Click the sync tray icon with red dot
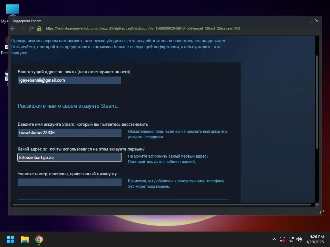Viewport: 330px width, 247px height. tap(282, 239)
